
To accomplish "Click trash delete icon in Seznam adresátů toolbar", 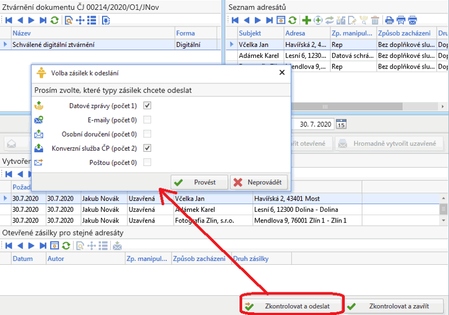I will click(x=375, y=20).
